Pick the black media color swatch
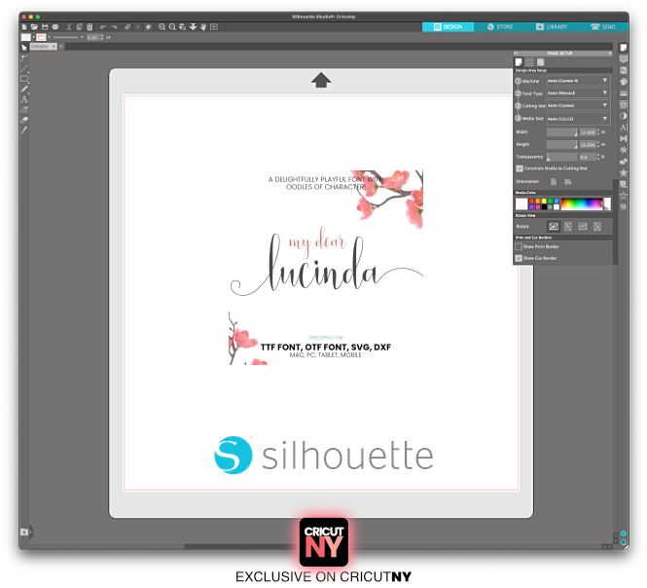This screenshot has height=588, width=647. tap(544, 206)
